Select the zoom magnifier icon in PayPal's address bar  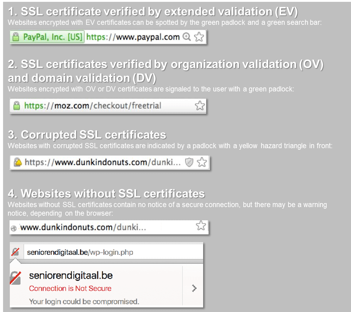(x=187, y=37)
